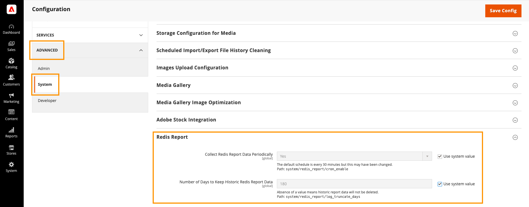
Task: Expand Scheduled Import/Export File History Cleaning chevron
Action: coord(515,51)
